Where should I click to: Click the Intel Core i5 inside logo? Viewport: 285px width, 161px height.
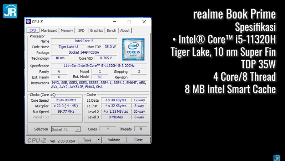click(133, 49)
